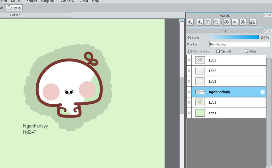Tick the Khóa lock checkbox
The image size is (272, 168).
pyautogui.click(x=246, y=51)
